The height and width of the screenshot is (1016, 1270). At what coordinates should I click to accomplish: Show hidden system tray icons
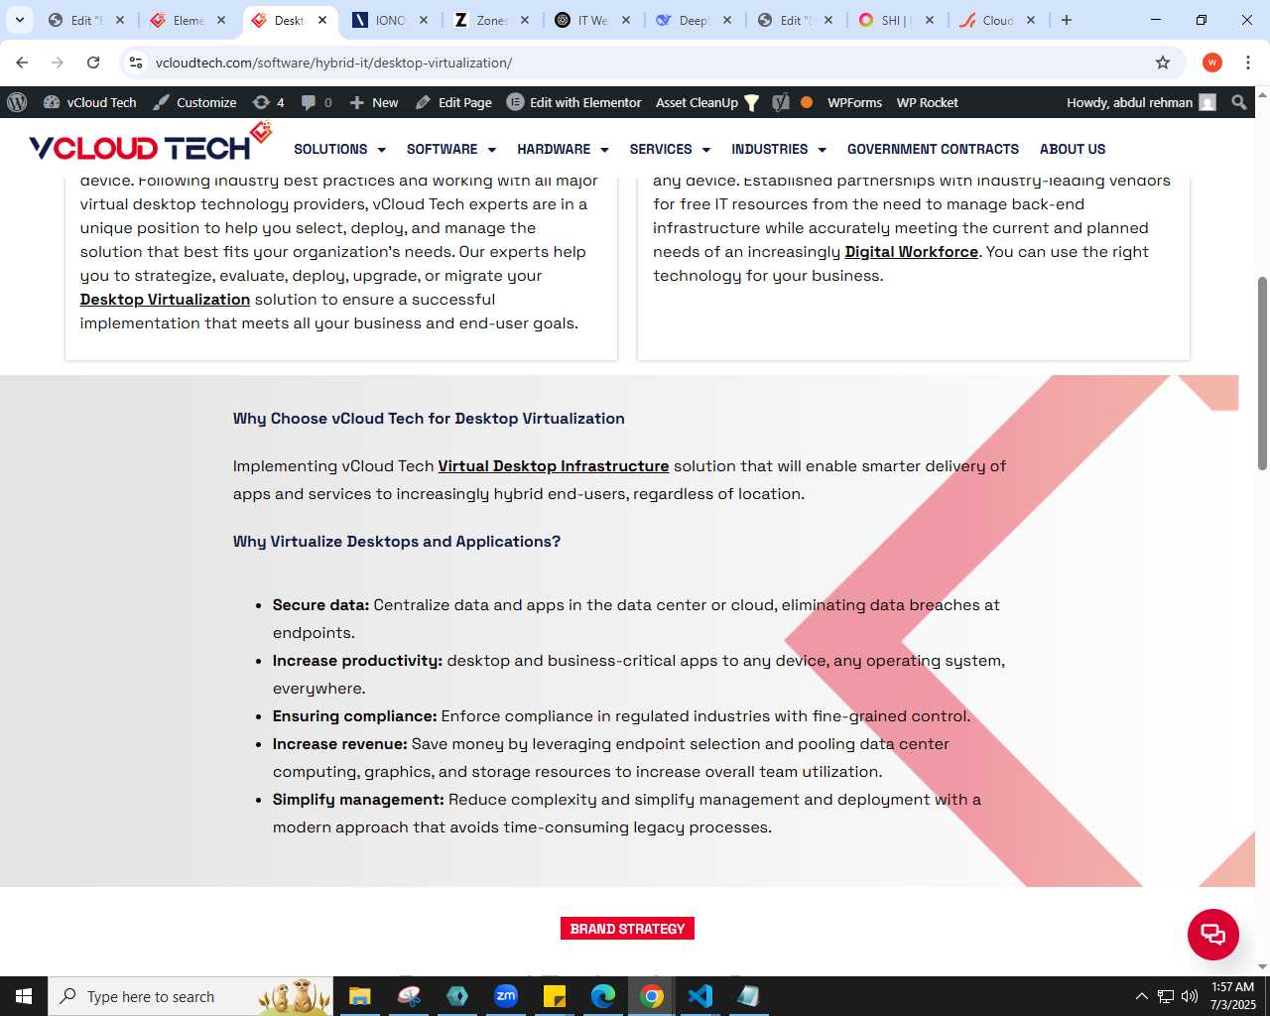1141,996
